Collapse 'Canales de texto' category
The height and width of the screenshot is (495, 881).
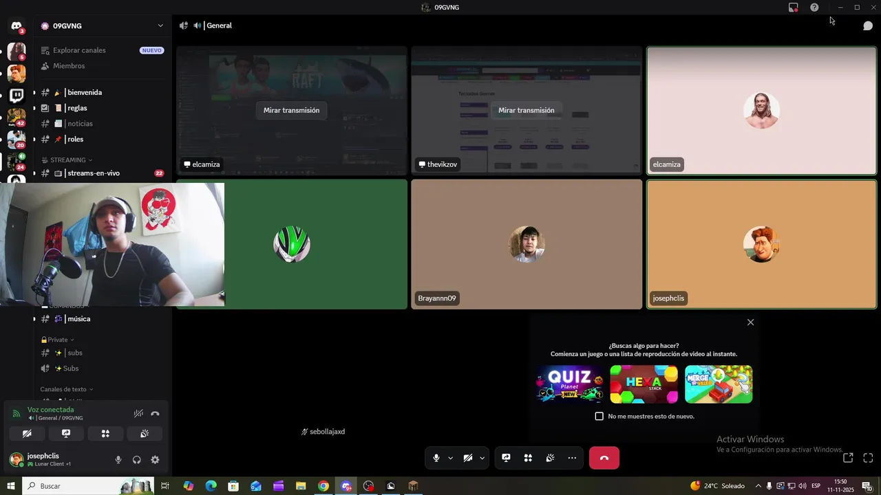[x=66, y=389]
